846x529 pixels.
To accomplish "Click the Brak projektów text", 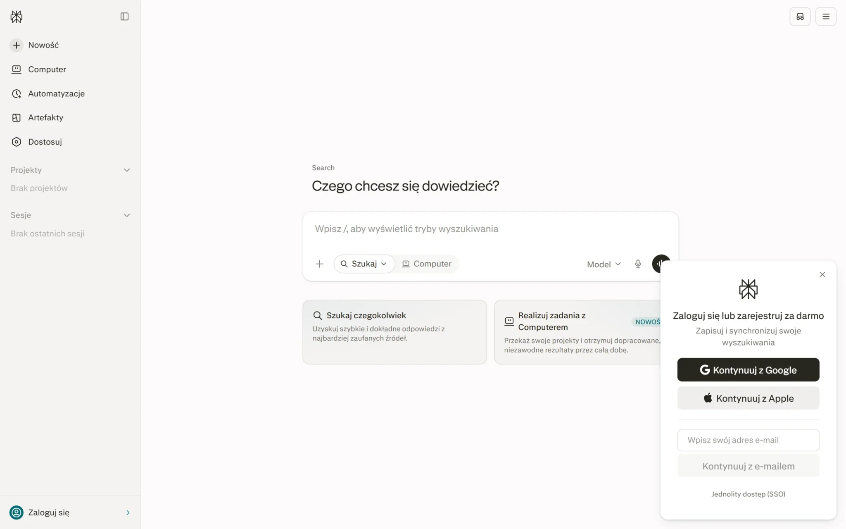I will [39, 188].
